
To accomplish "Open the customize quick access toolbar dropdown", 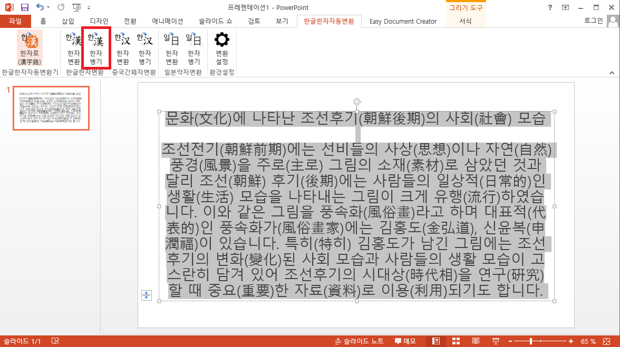I will pos(89,8).
